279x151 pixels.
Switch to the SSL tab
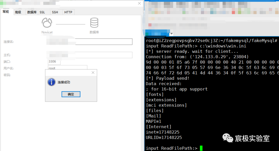click(42, 12)
